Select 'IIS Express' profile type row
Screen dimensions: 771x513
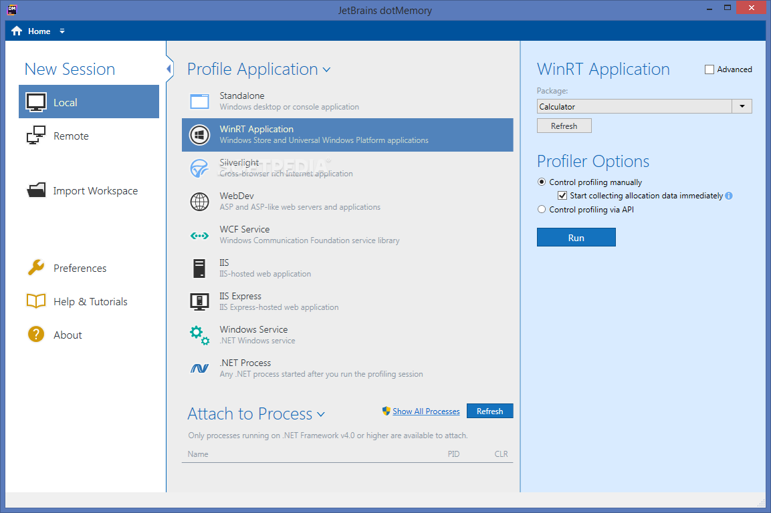348,302
